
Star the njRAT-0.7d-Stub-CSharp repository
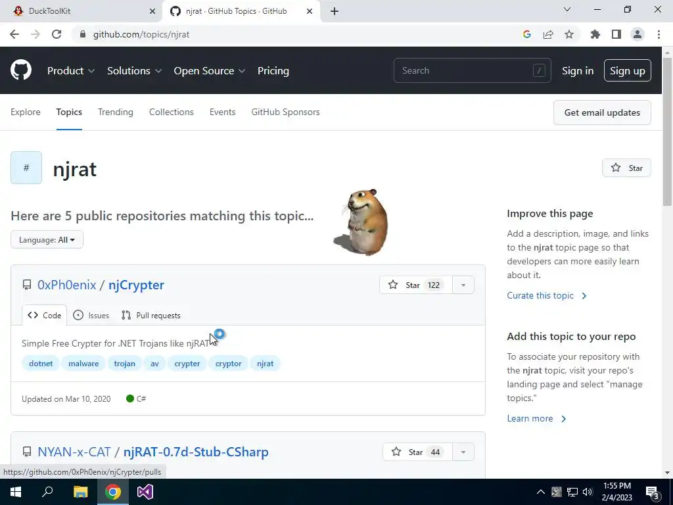click(x=417, y=452)
